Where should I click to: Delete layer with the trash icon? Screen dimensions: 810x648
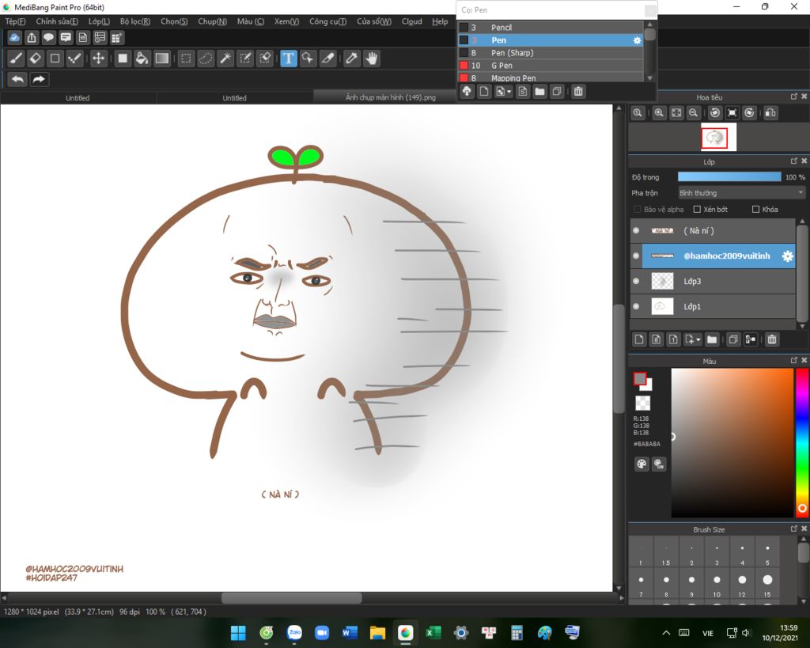pyautogui.click(x=772, y=339)
